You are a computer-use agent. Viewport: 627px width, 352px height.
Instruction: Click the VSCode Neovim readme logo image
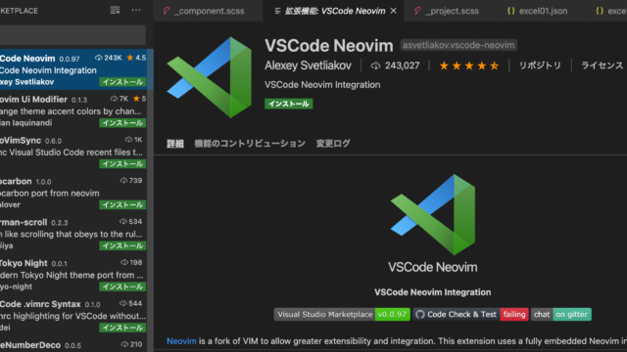pos(433,215)
